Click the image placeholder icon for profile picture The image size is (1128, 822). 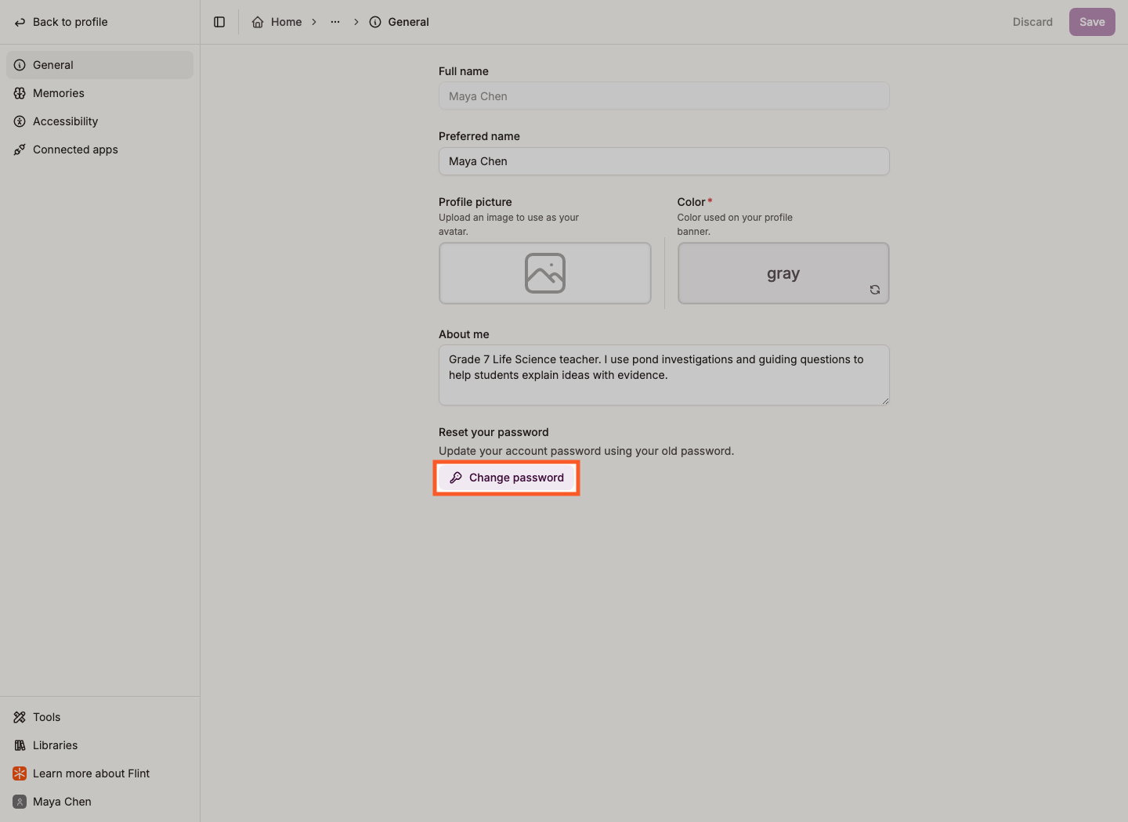pos(545,273)
